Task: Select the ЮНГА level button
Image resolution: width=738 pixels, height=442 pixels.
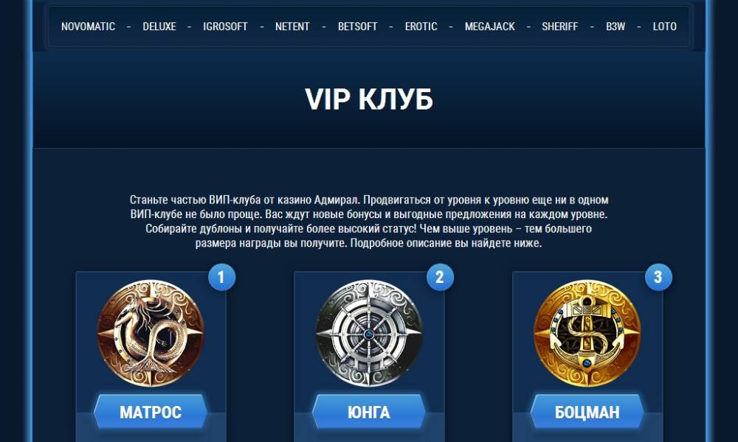Action: (x=369, y=412)
